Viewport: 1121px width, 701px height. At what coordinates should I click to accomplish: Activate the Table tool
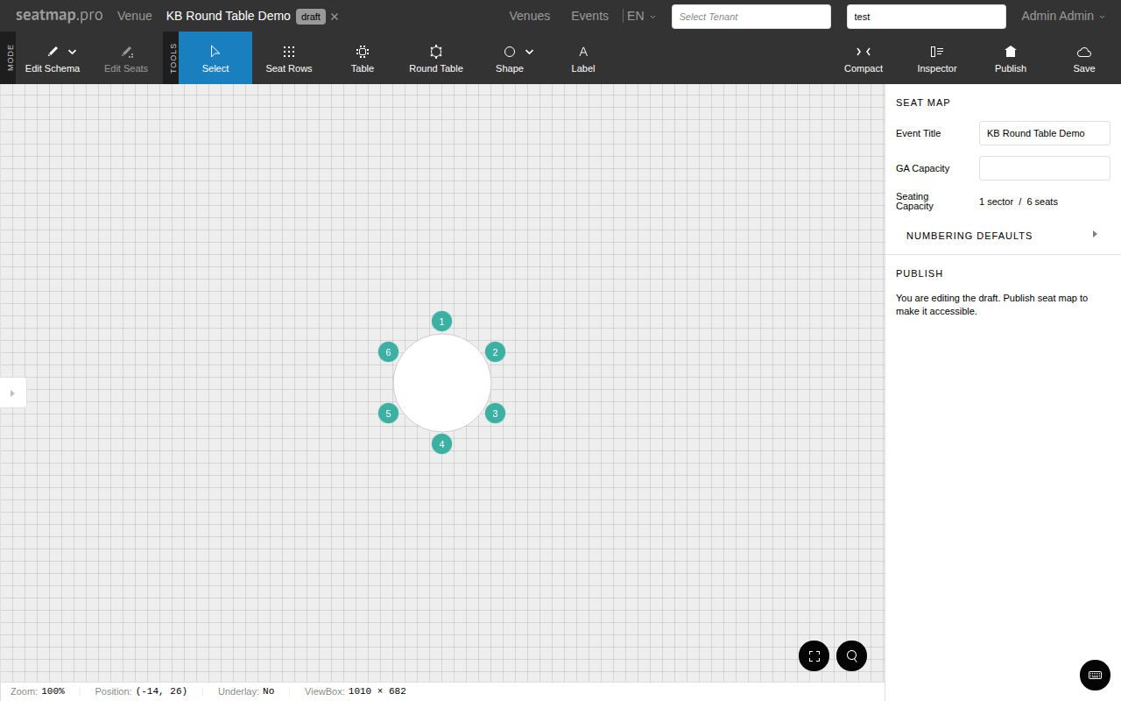pos(362,58)
